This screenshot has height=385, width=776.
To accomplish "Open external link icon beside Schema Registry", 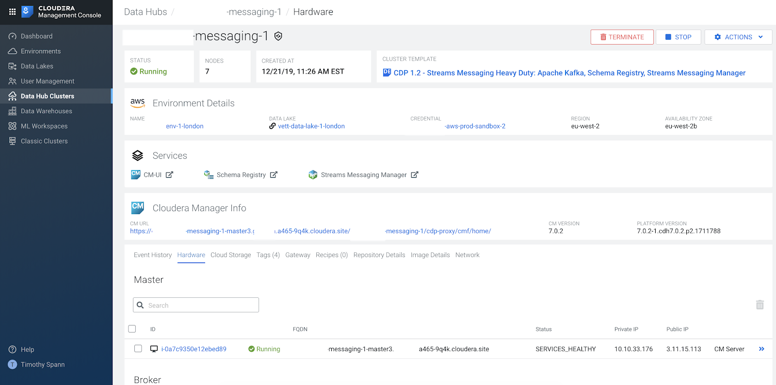I will coord(274,175).
